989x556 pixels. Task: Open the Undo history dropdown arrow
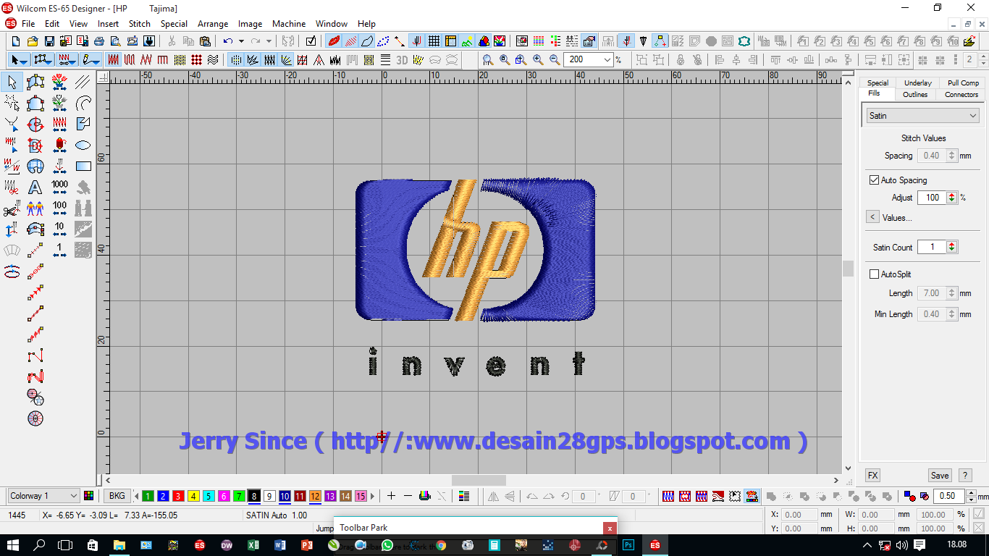click(241, 41)
